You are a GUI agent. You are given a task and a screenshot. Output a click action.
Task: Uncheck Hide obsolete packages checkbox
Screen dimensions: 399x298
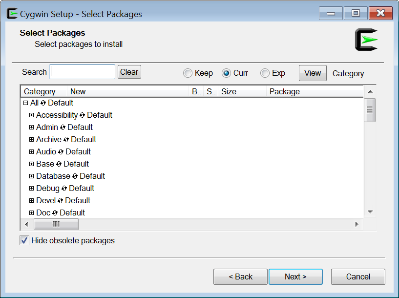[x=24, y=240]
